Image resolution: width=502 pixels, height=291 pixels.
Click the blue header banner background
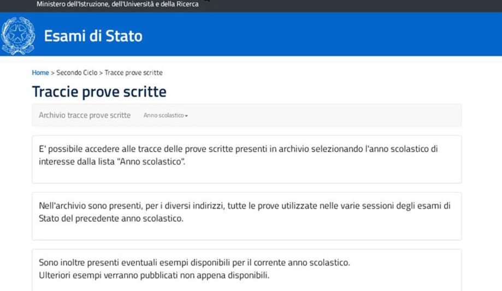click(x=320, y=34)
